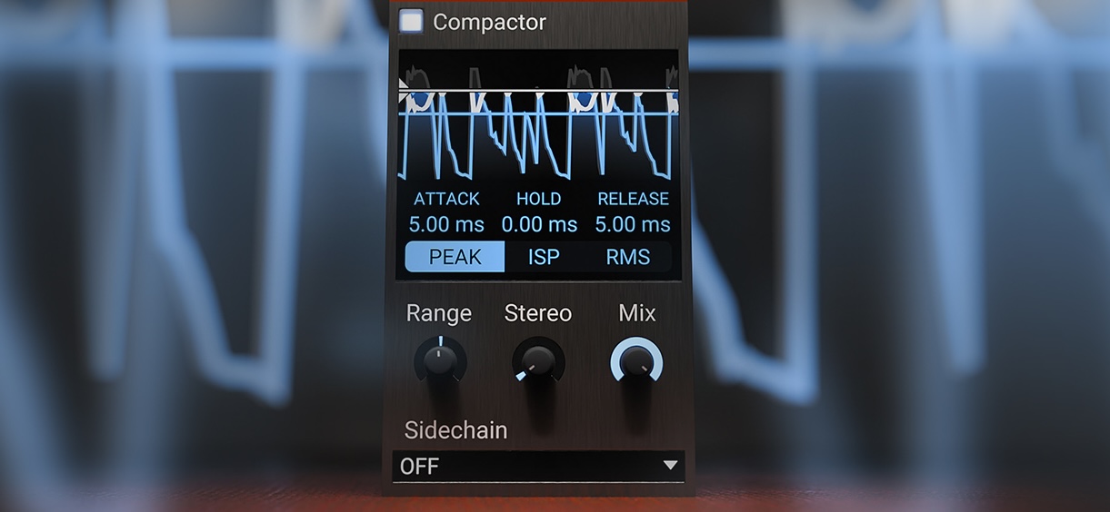
Task: Click the RELEASE label
Action: pos(633,199)
